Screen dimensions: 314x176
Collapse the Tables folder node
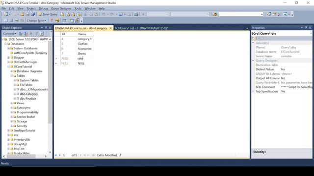click(12, 76)
